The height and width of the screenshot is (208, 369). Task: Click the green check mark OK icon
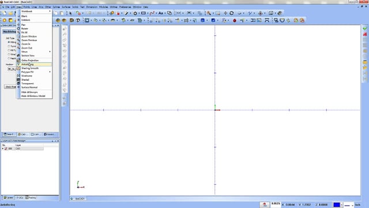pos(365,28)
